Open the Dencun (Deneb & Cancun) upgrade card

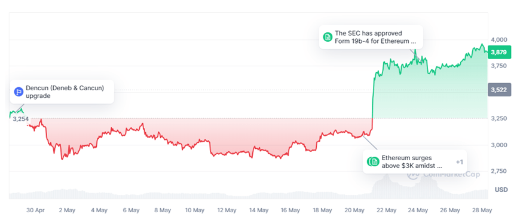tap(62, 91)
